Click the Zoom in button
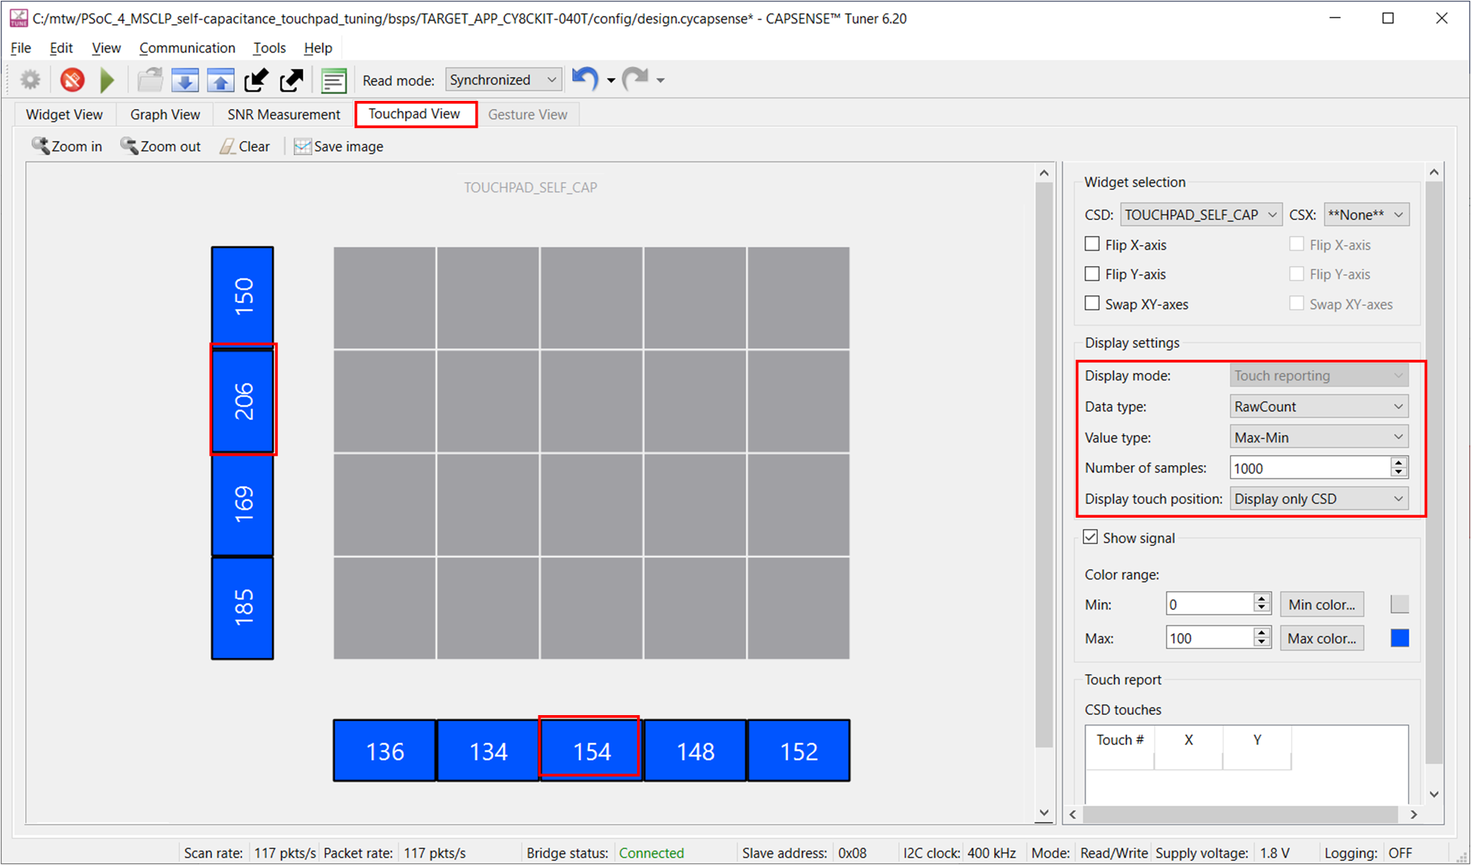This screenshot has height=865, width=1471. [x=65, y=146]
